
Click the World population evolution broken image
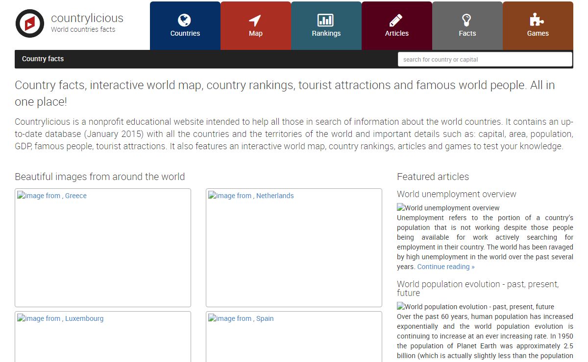pos(475,307)
